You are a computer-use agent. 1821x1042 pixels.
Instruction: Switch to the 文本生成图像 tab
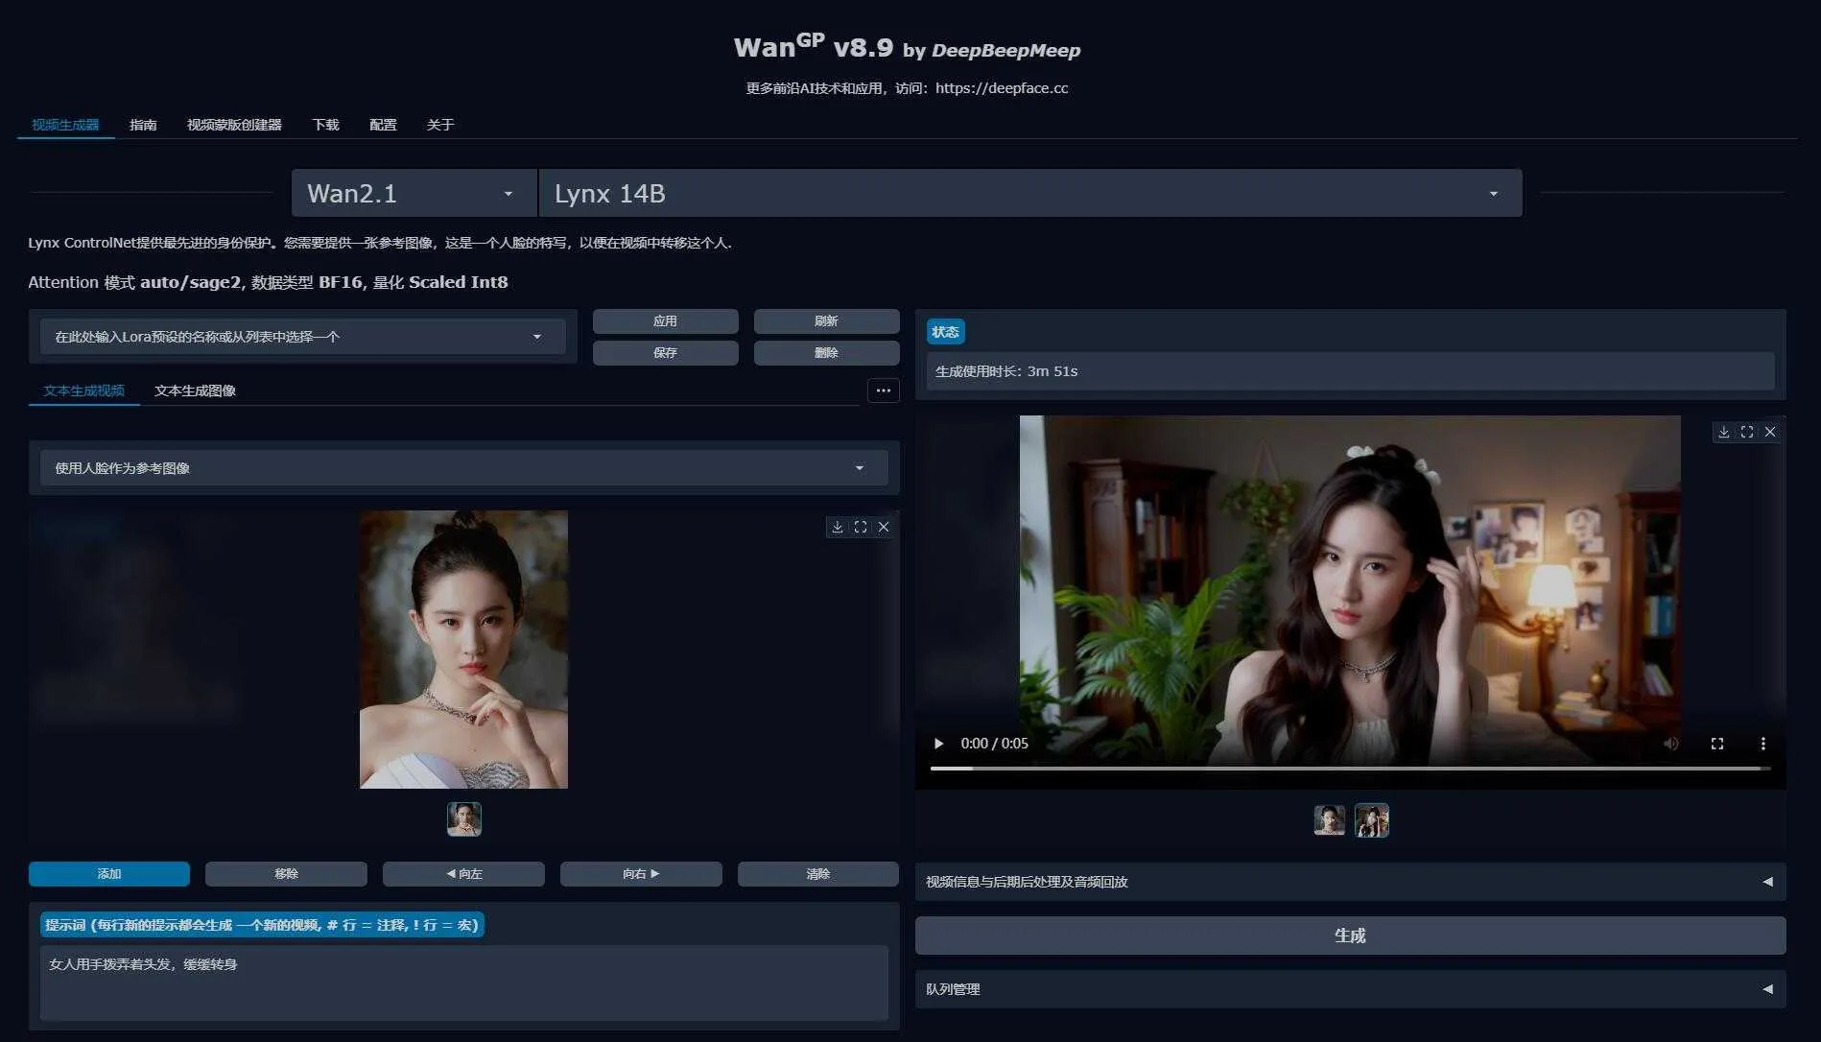click(195, 391)
